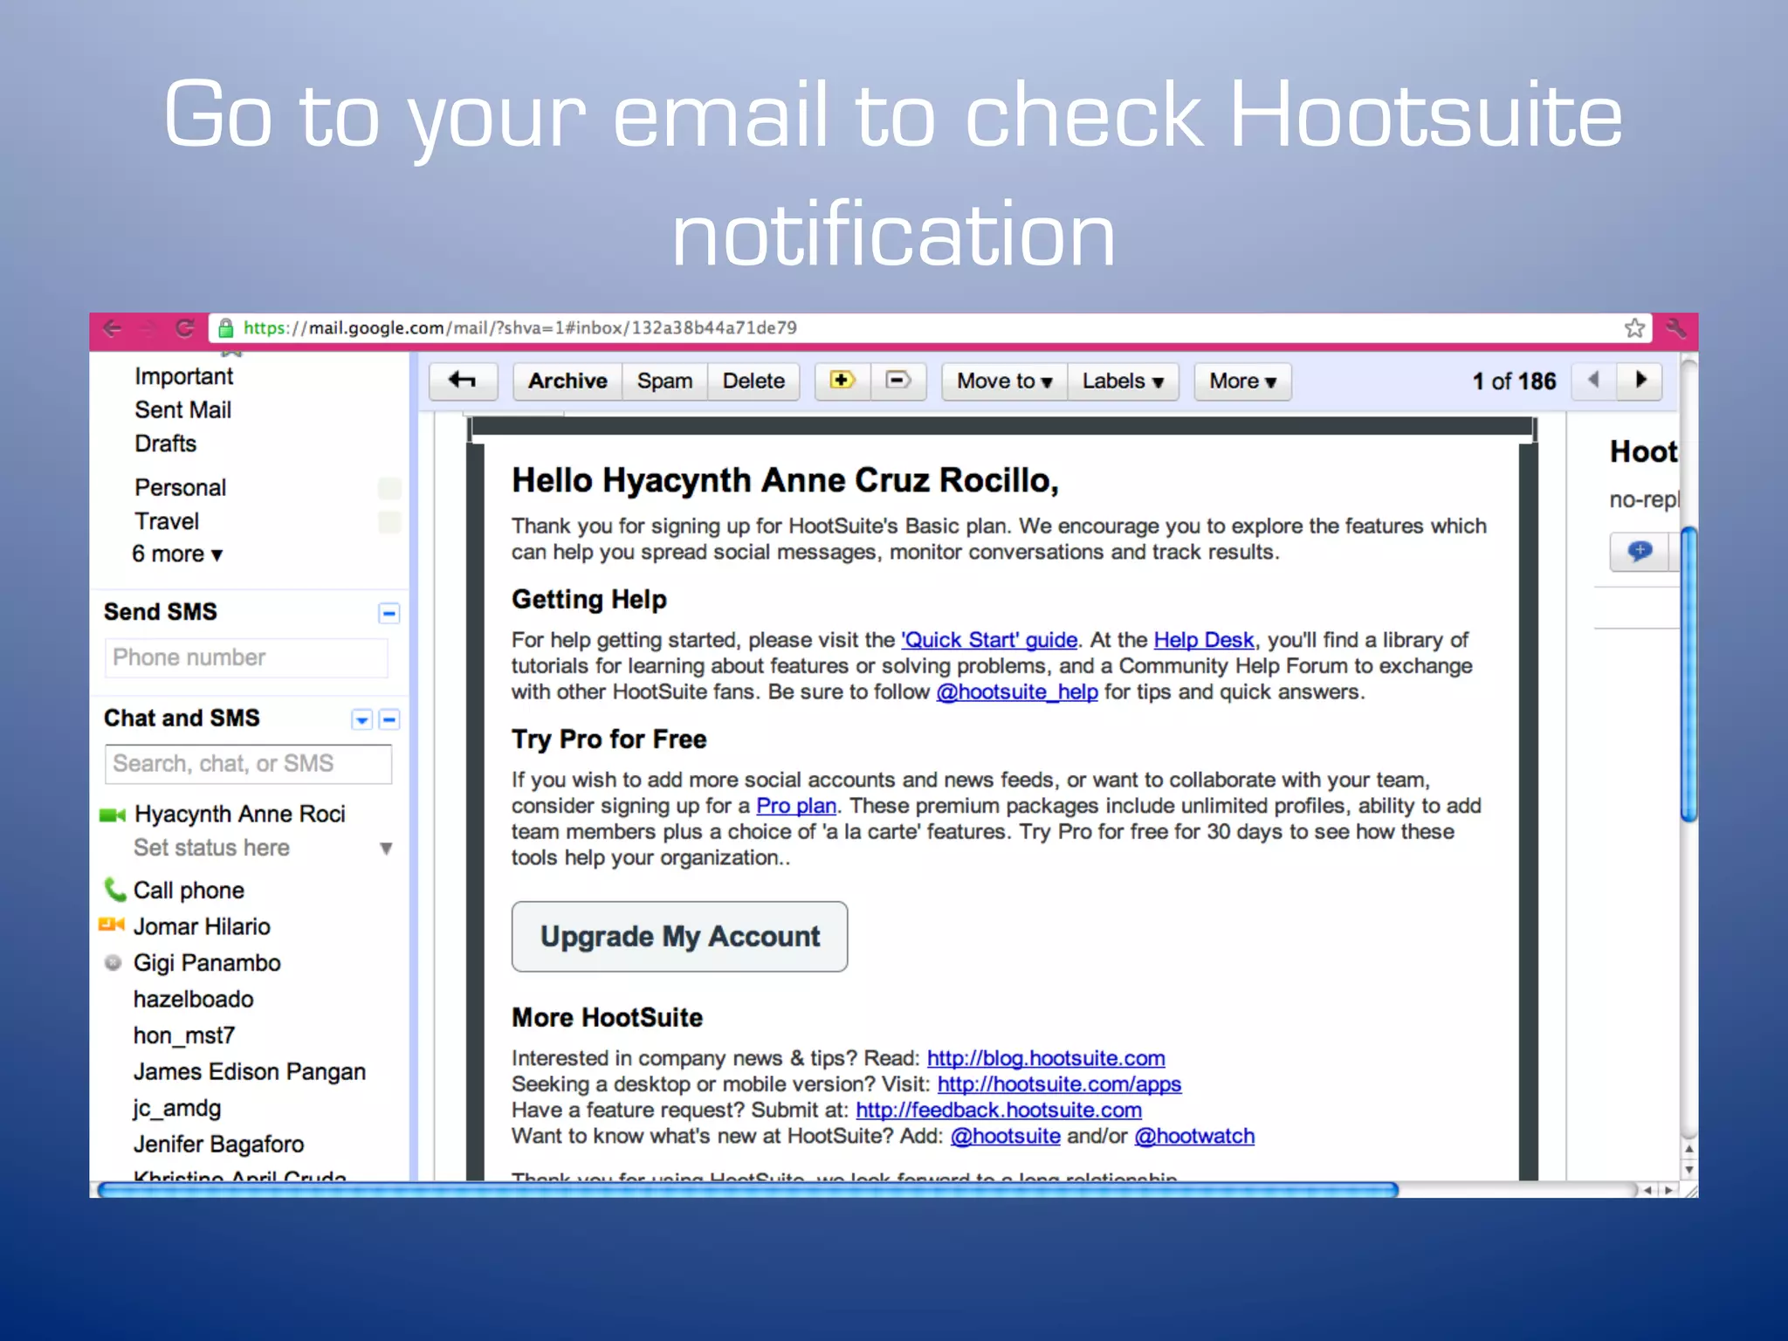Open hootsuite.com/apps link
Viewport: 1788px width, 1341px height.
(x=1059, y=1084)
